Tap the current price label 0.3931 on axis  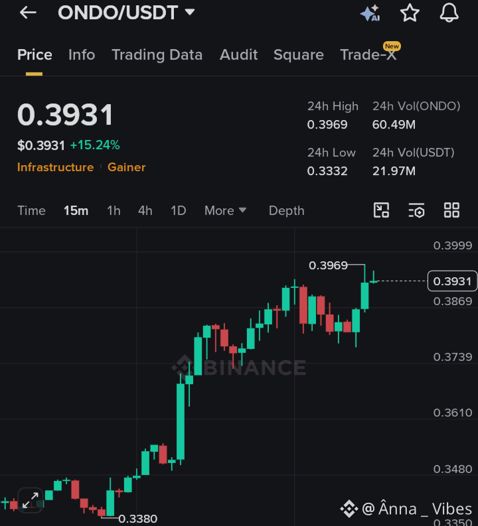tap(452, 281)
